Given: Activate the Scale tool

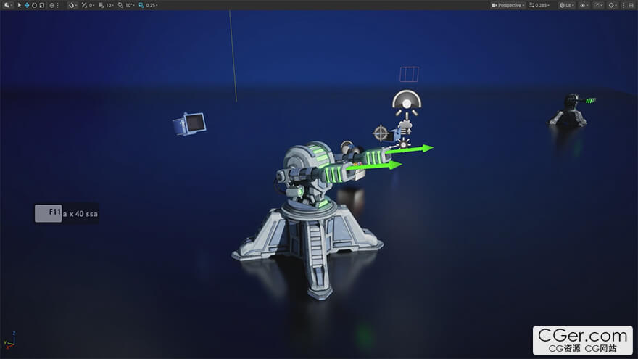Looking at the screenshot, I should tap(41, 5).
